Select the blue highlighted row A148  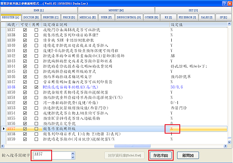97,88
